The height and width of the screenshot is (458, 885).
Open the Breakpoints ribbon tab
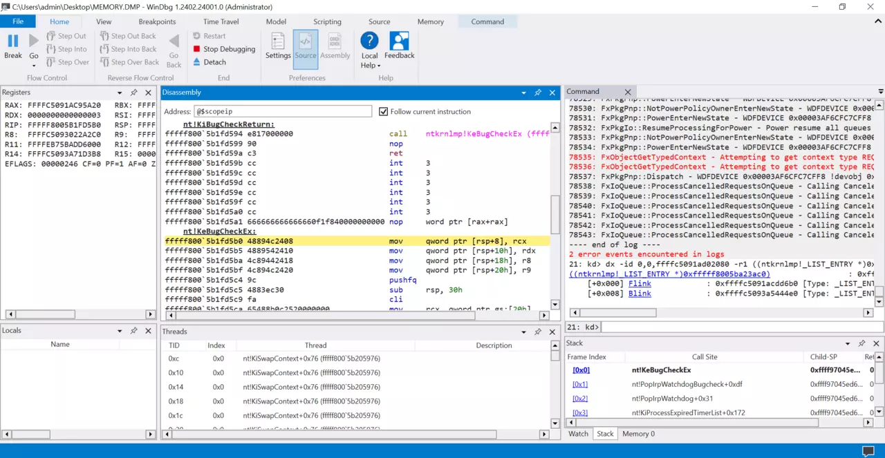click(157, 21)
